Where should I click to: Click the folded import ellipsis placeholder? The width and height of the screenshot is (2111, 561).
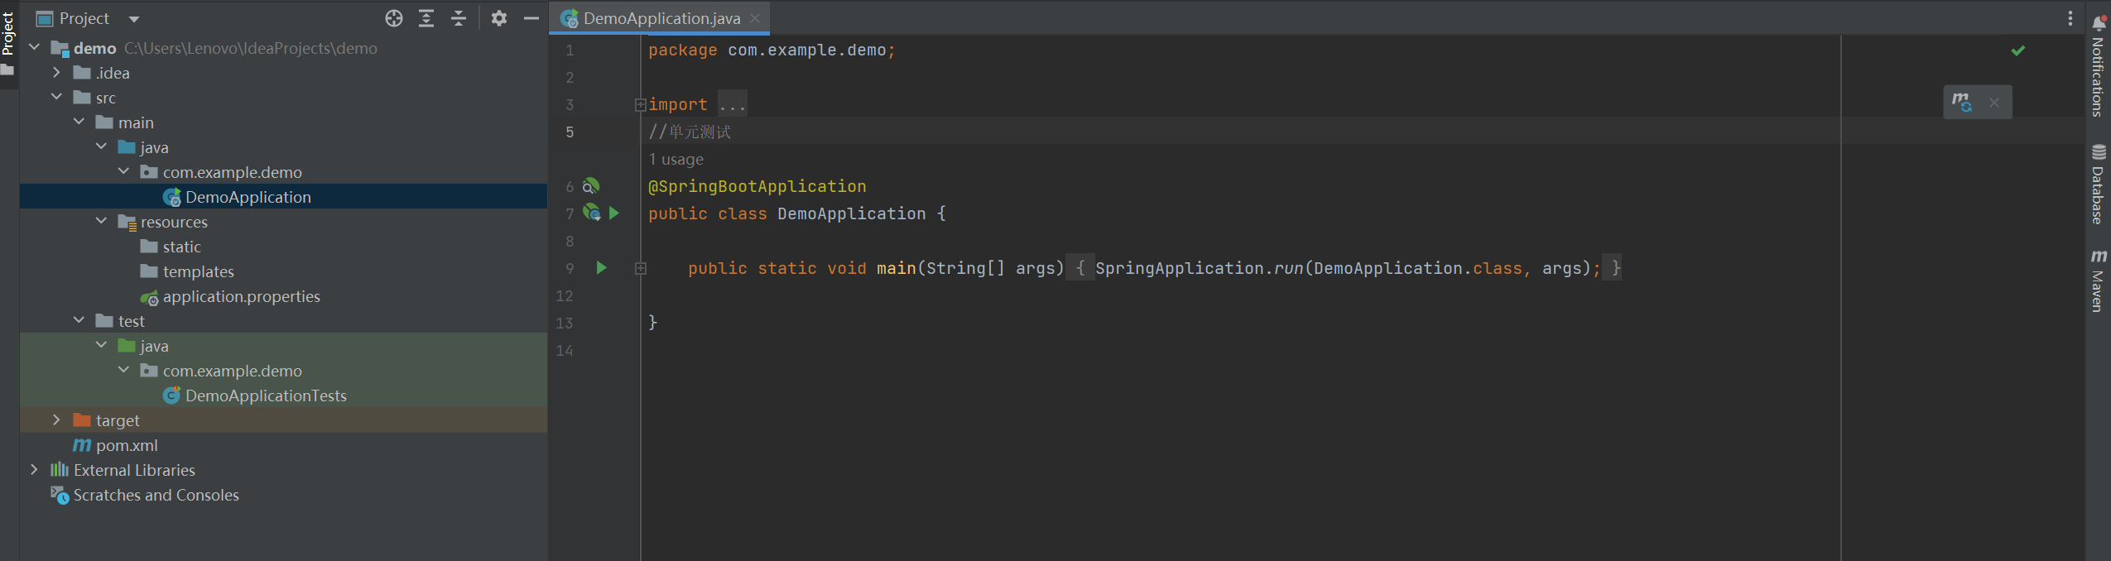733,104
